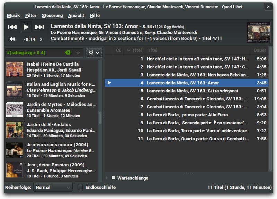The image size is (277, 199).
Task: Select the Jesu, deine Passion album cover
Action: [15, 170]
